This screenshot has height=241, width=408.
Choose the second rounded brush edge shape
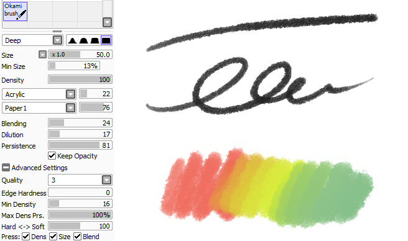point(83,40)
